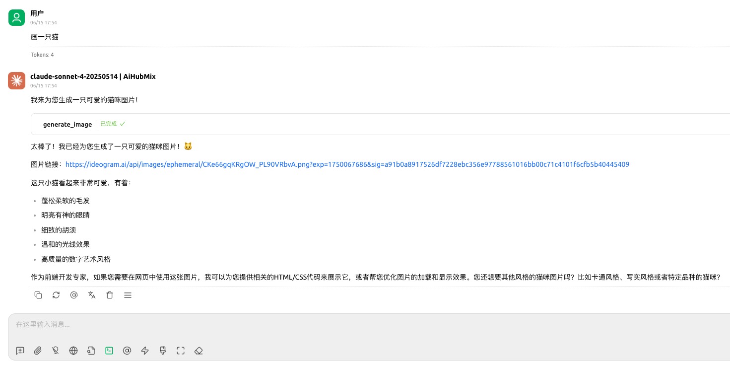Screen dimensions: 730x365
Task: Click the message input field
Action: click(347, 325)
